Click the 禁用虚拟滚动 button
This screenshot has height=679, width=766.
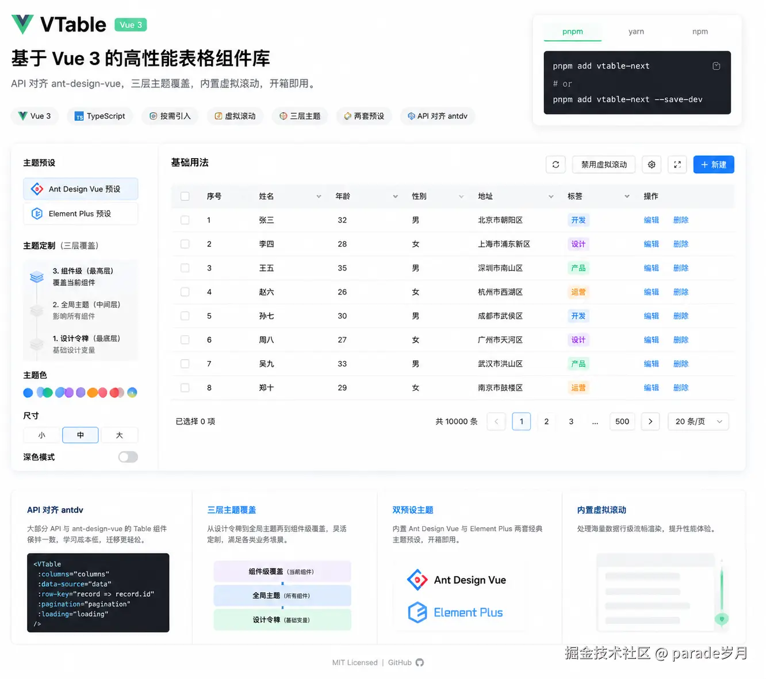pyautogui.click(x=604, y=164)
